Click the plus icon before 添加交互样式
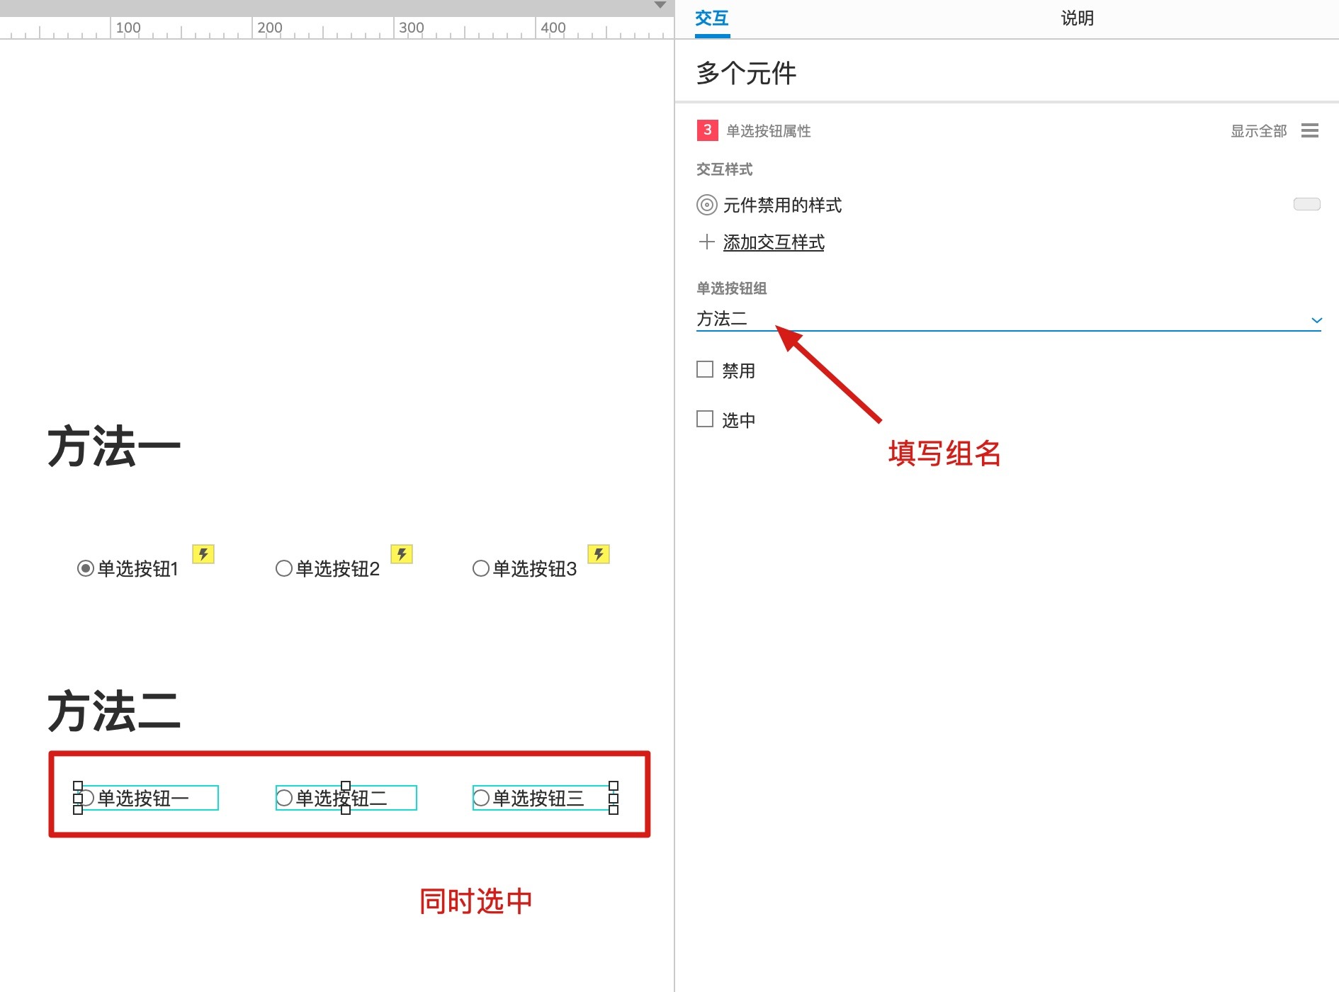Viewport: 1339px width, 992px height. click(x=707, y=242)
